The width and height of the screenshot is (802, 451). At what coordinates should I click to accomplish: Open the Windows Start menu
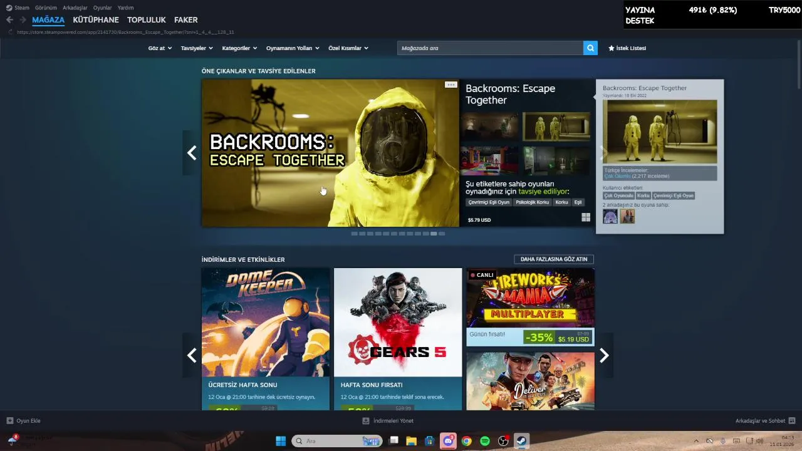click(281, 441)
